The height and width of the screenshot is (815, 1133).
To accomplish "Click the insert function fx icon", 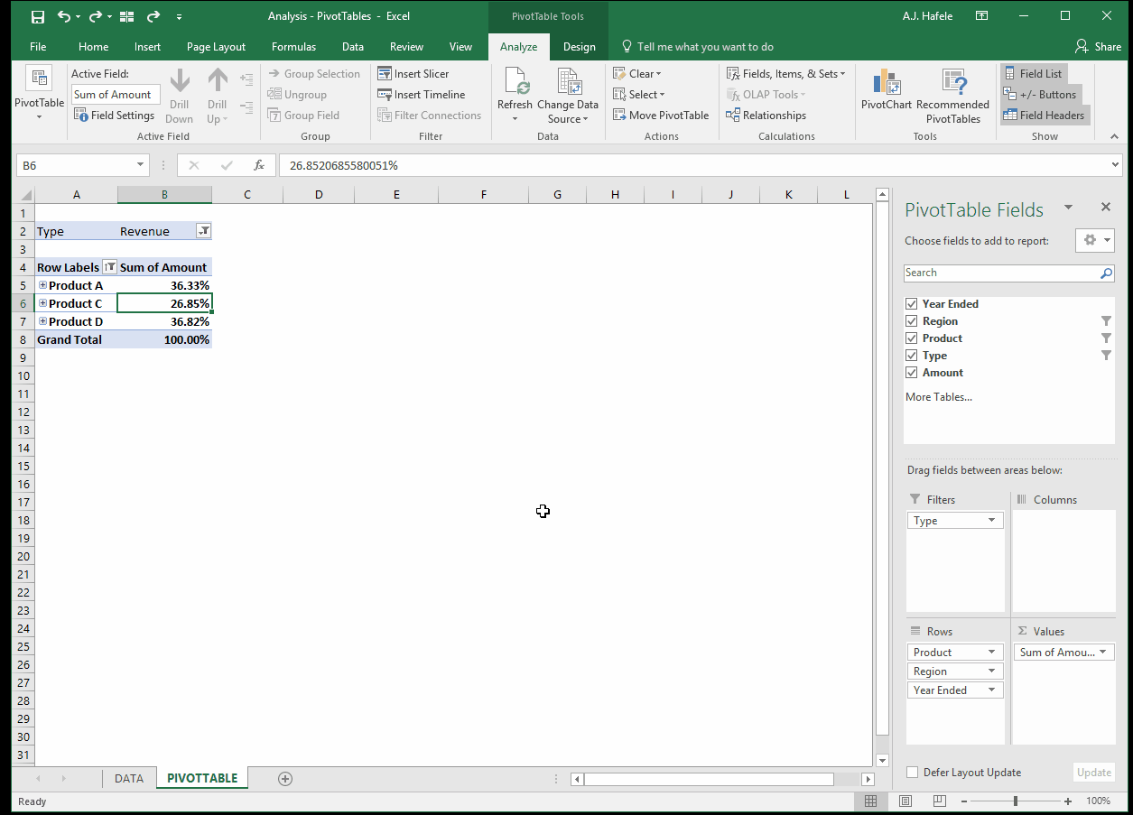I will pyautogui.click(x=259, y=166).
